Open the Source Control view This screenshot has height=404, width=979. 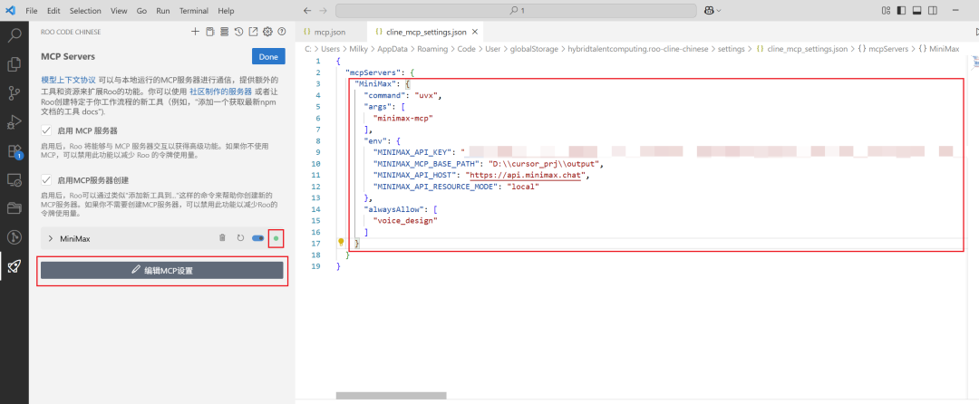(14, 93)
